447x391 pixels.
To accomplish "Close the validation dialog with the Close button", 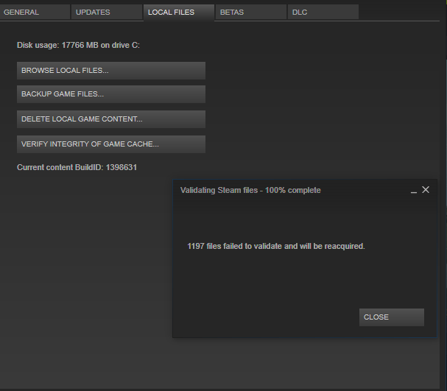I will tap(392, 317).
